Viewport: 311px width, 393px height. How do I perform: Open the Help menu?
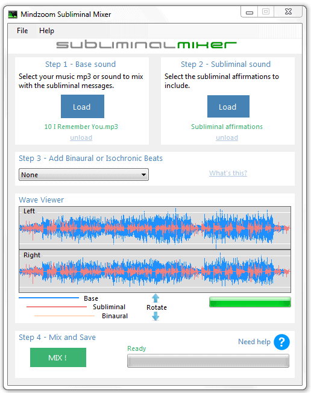coord(46,31)
